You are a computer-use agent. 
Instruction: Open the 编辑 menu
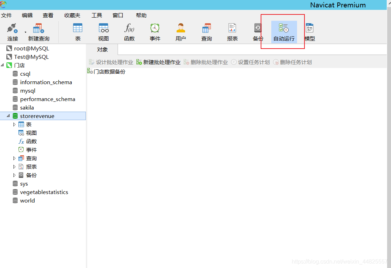tap(27, 15)
